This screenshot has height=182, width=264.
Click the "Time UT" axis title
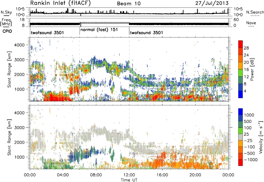coord(129,180)
